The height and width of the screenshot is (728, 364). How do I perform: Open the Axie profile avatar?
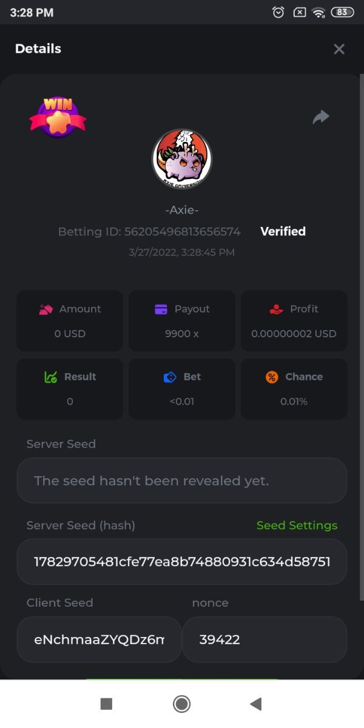(x=181, y=158)
